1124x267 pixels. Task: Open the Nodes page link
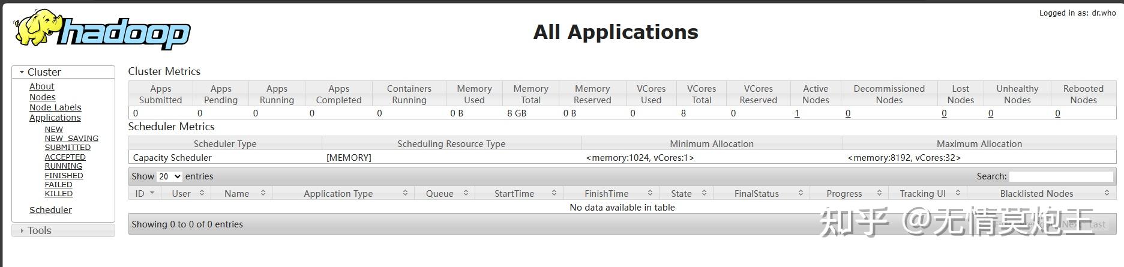[x=42, y=97]
